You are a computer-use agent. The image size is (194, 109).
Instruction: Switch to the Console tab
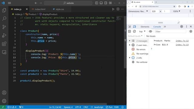tap(157, 27)
